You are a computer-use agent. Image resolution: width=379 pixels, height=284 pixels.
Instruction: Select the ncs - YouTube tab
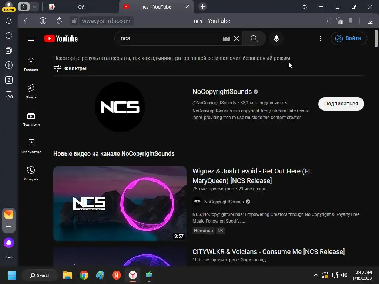(156, 7)
